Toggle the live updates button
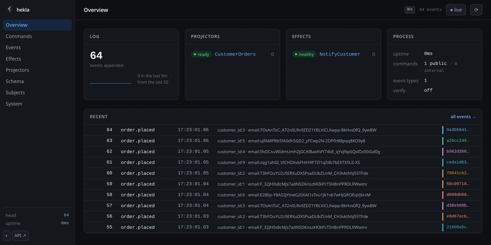Image resolution: width=491 pixels, height=245 pixels. [x=456, y=10]
